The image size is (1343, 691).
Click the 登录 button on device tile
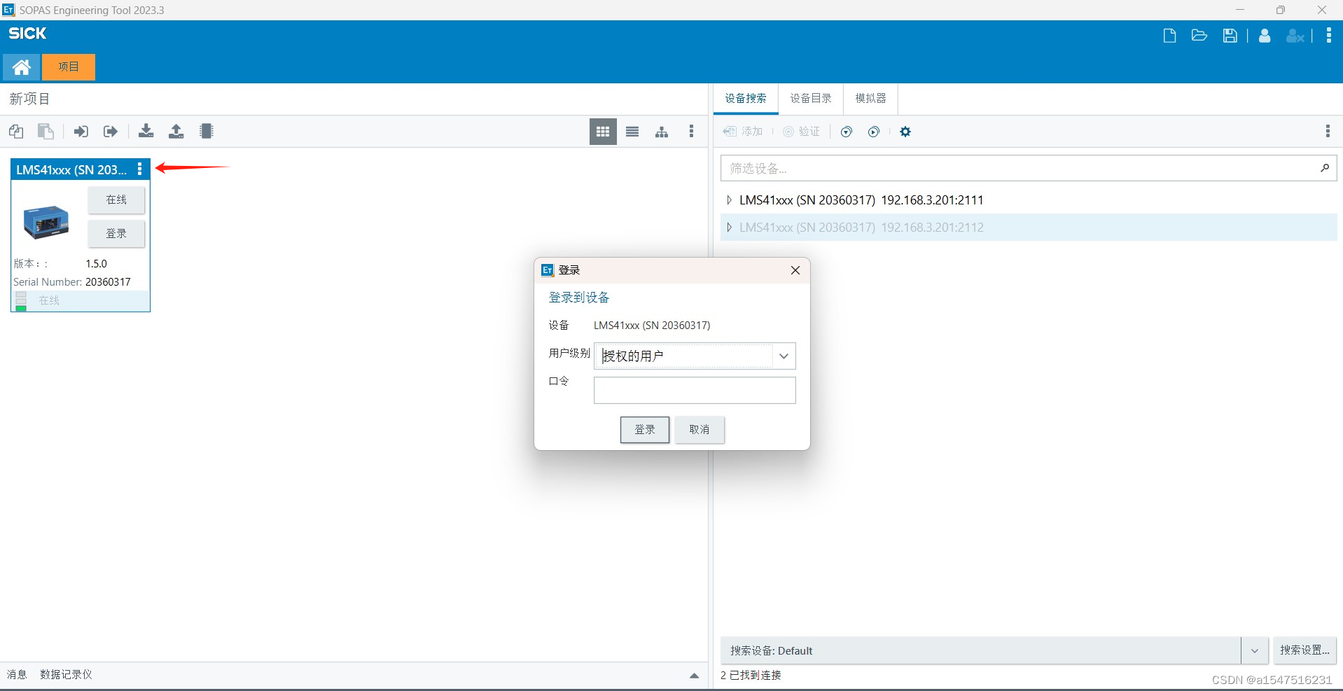(x=116, y=234)
